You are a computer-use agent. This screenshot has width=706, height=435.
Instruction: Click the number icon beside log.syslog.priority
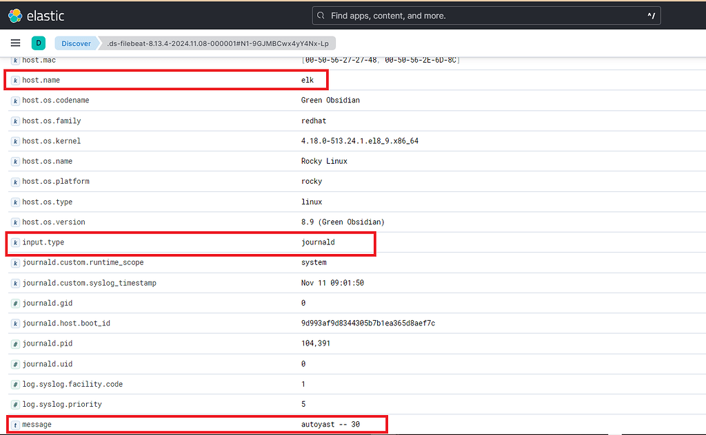coord(15,404)
